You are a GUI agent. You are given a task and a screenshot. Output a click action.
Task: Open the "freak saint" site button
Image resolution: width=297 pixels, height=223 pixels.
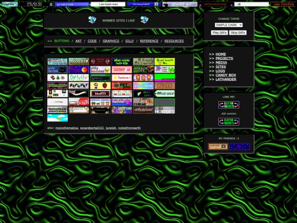pos(143,62)
